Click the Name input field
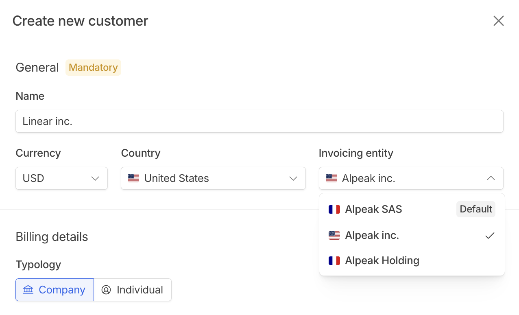Viewport: 519px width, 315px height. (259, 121)
